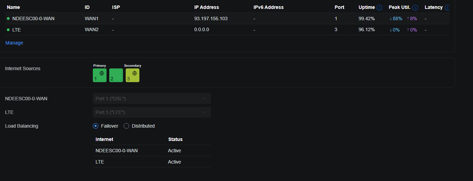Click Primary port 1 globe icon
The height and width of the screenshot is (181, 473).
click(x=101, y=73)
